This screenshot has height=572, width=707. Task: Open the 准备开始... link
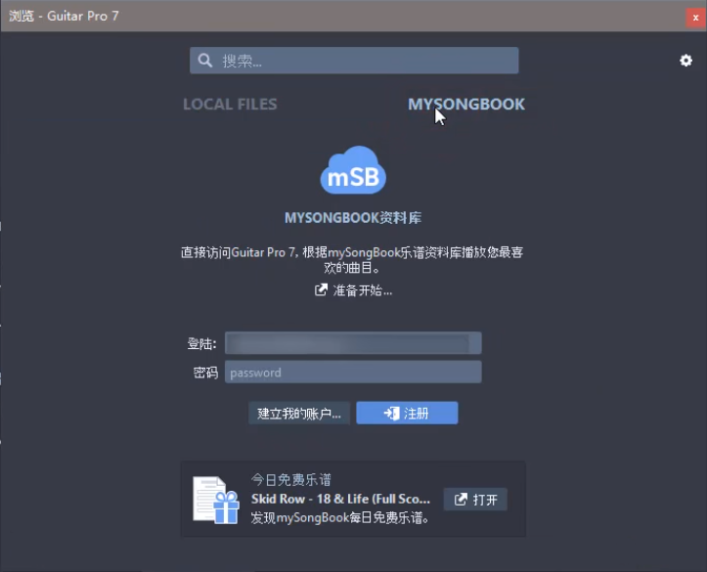point(354,290)
